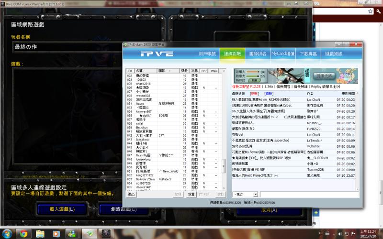This screenshot has width=383, height=239.
Task: Select player row chan12916
Action: (x=175, y=84)
